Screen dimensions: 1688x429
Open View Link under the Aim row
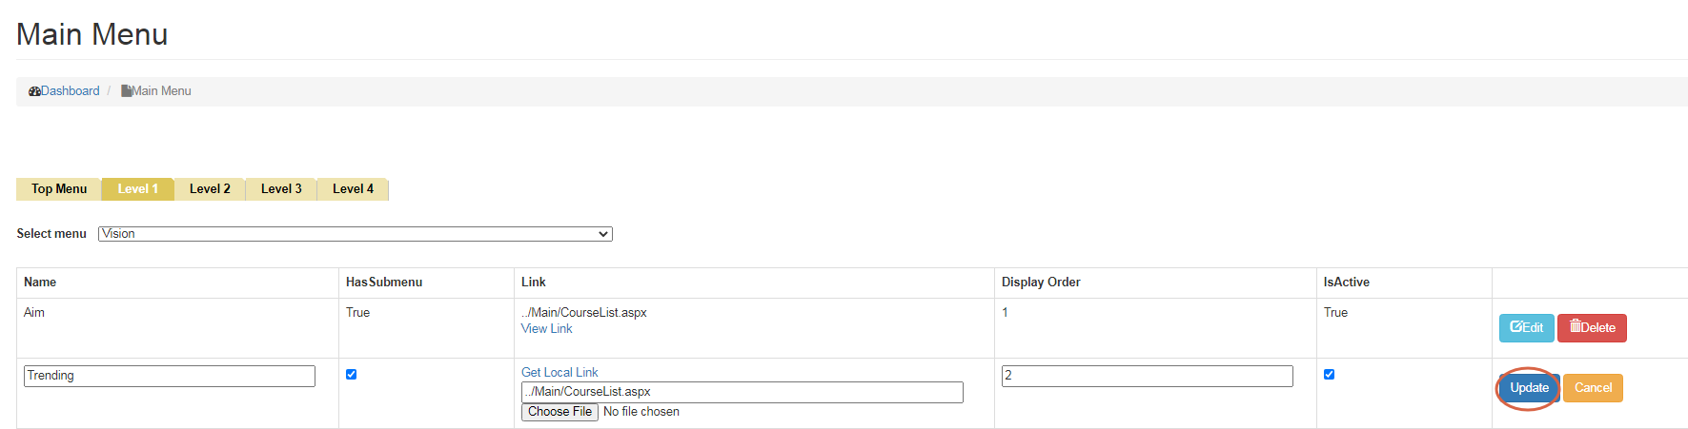coord(546,329)
